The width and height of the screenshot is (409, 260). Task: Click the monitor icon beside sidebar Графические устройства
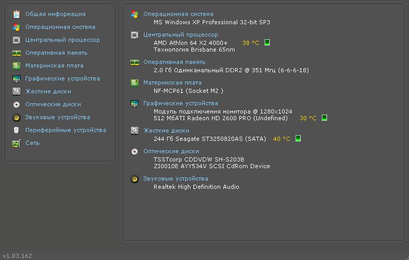tap(17, 78)
